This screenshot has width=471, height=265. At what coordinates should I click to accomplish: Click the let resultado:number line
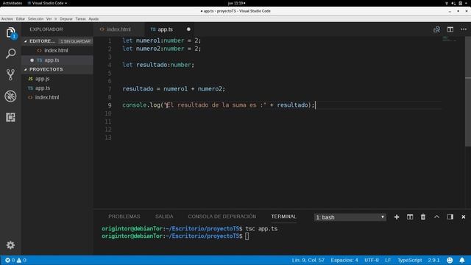(158, 65)
